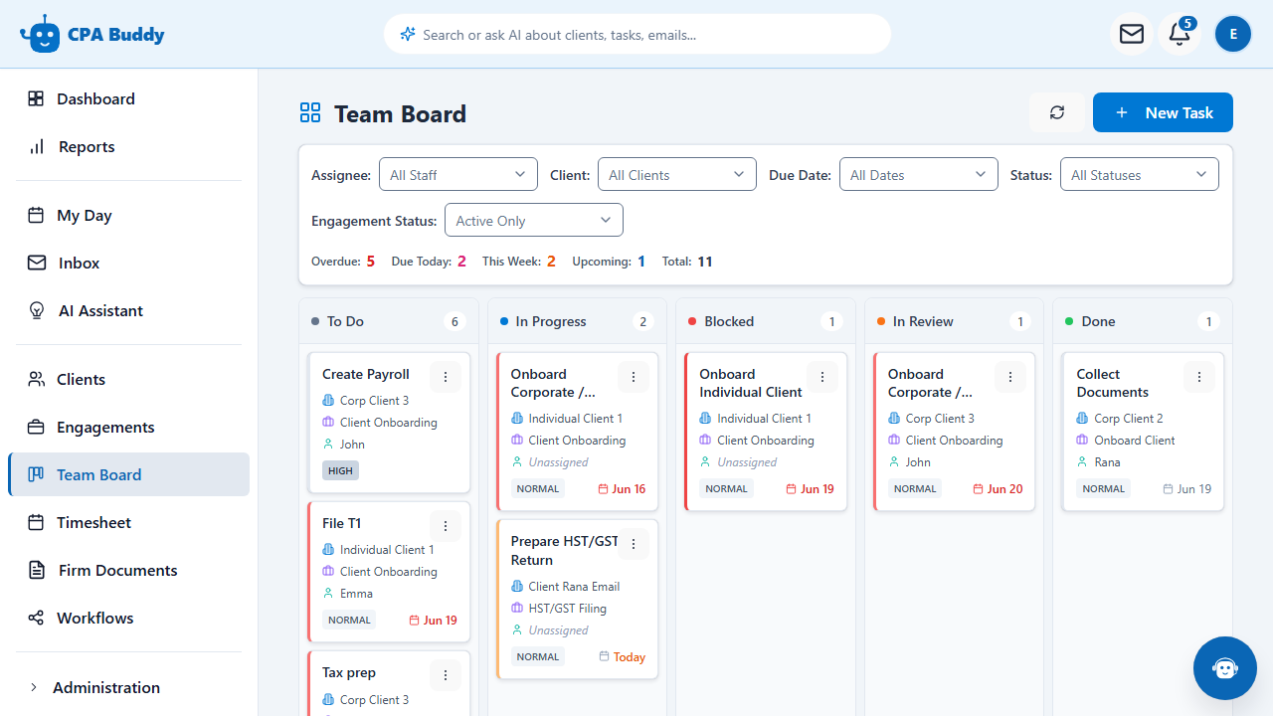Open the Assignee All Staff dropdown
1273x716 pixels.
458,175
